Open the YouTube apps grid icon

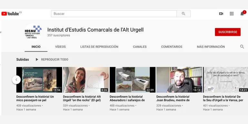click(232, 14)
